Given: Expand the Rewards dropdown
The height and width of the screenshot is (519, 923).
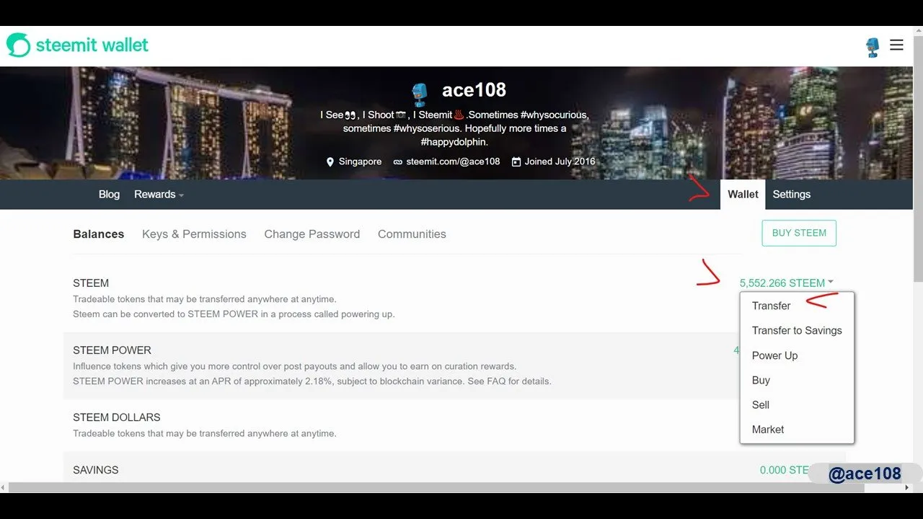Looking at the screenshot, I should click(x=159, y=195).
